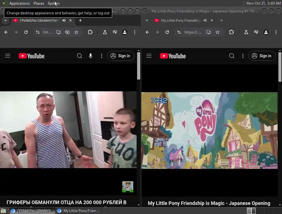Go back in right browser window
282x214 pixels.
click(147, 32)
